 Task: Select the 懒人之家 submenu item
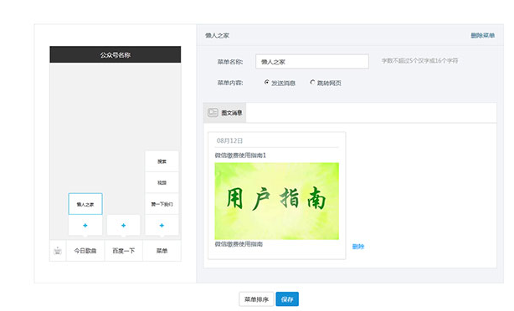(x=85, y=204)
